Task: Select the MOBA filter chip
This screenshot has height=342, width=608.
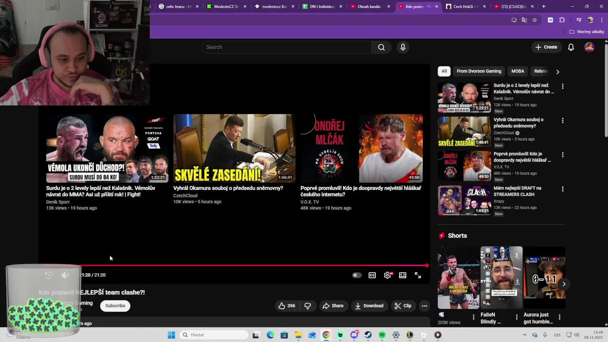Action: coord(518,71)
